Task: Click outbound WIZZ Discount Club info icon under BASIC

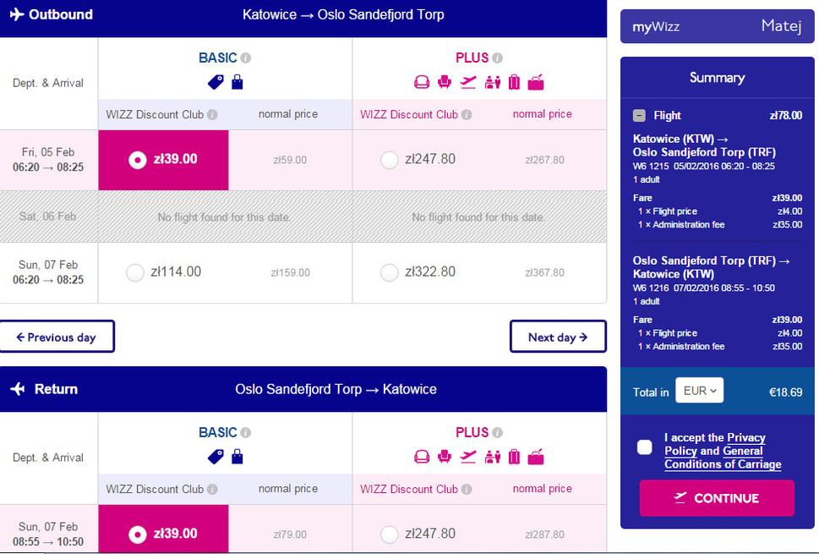Action: [212, 114]
